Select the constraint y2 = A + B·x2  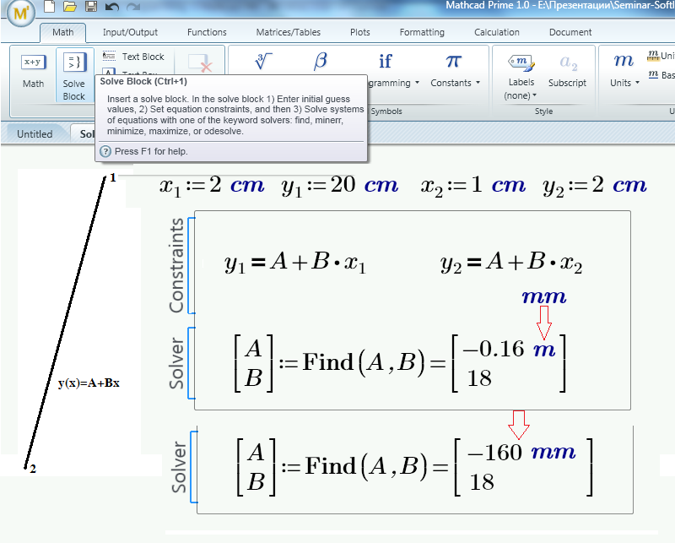pyautogui.click(x=511, y=263)
